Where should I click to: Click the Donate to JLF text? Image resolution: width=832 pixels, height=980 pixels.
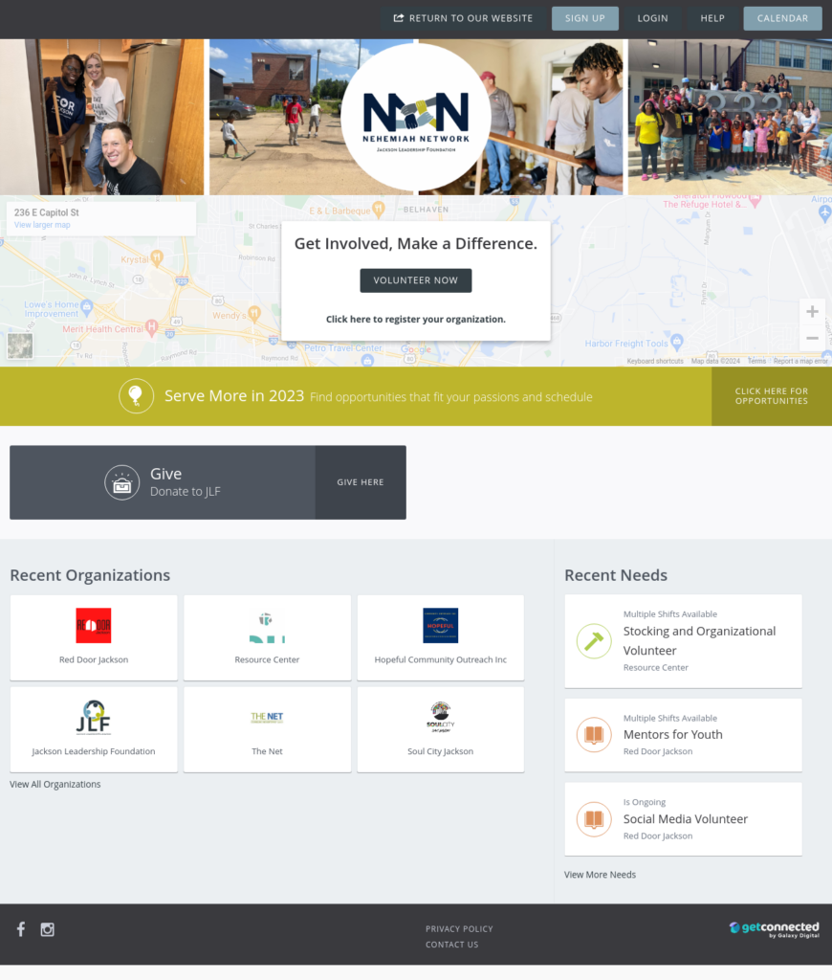point(185,492)
